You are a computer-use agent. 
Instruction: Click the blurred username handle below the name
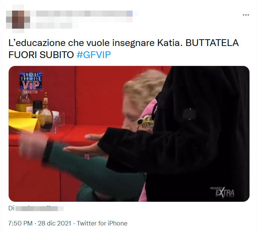coord(54,25)
